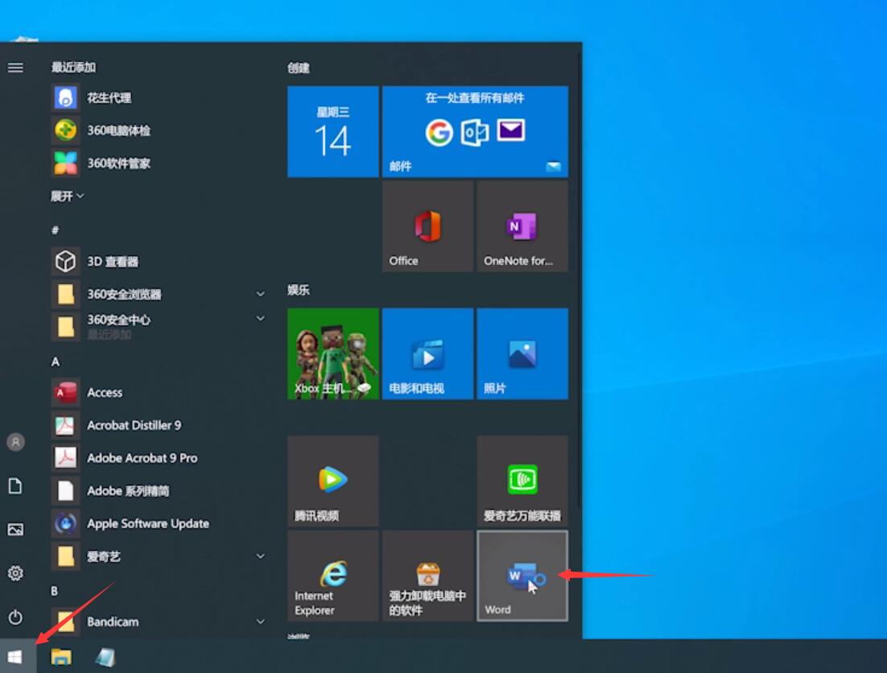Viewport: 887px width, 673px height.
Task: Open Apple Software Update
Action: [159, 524]
